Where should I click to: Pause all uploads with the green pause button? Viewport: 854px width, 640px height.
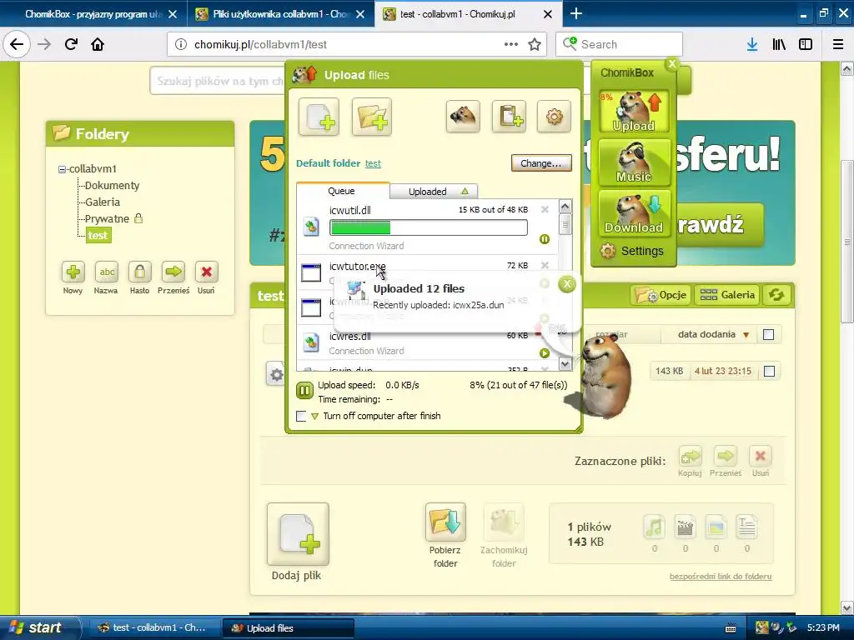coord(304,390)
